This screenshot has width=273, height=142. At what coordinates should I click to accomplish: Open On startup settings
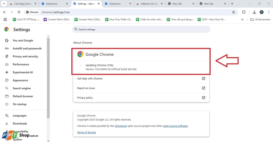point(19,104)
